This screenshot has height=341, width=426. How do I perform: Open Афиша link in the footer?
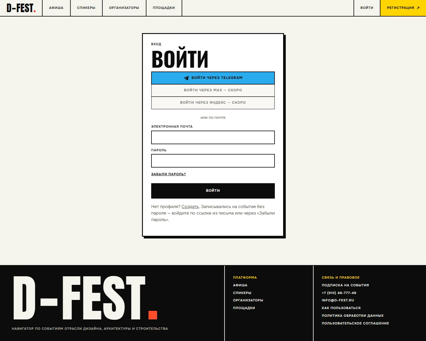click(240, 285)
